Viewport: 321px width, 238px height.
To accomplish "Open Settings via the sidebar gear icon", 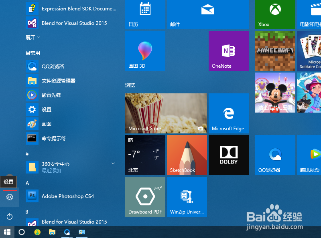I will click(x=10, y=197).
